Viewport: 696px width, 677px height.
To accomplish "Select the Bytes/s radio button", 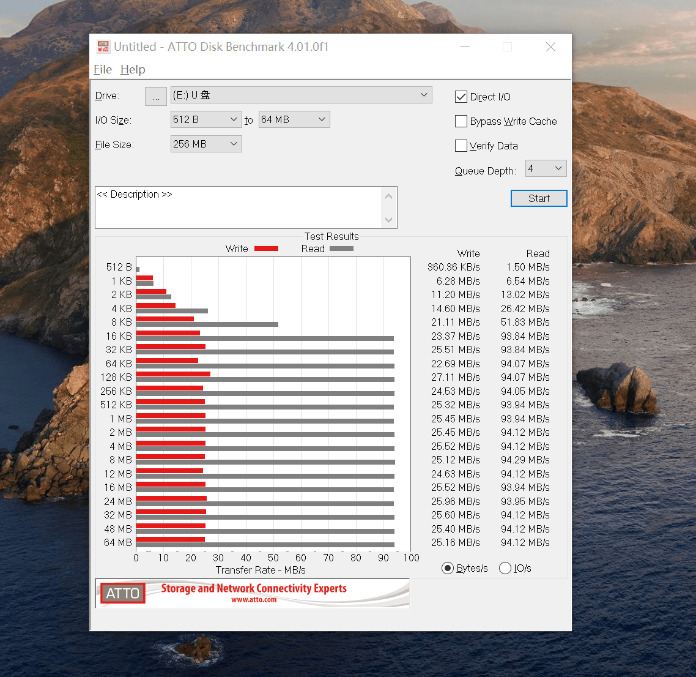I will [x=448, y=568].
